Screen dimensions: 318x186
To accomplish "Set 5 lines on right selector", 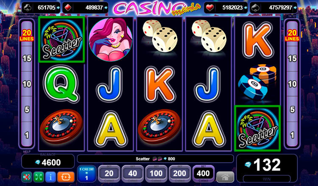I will 292,109.
